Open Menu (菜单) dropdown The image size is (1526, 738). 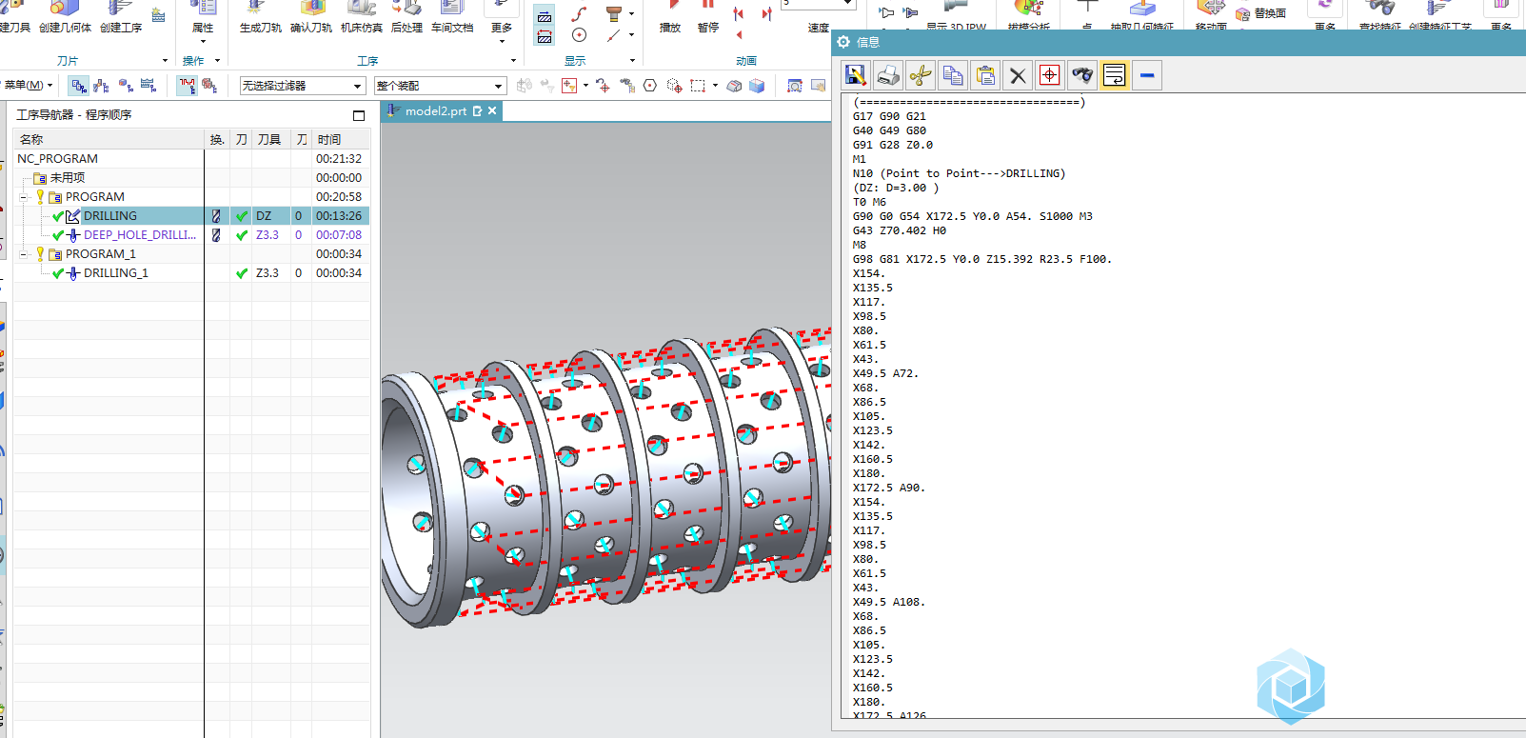click(x=28, y=86)
